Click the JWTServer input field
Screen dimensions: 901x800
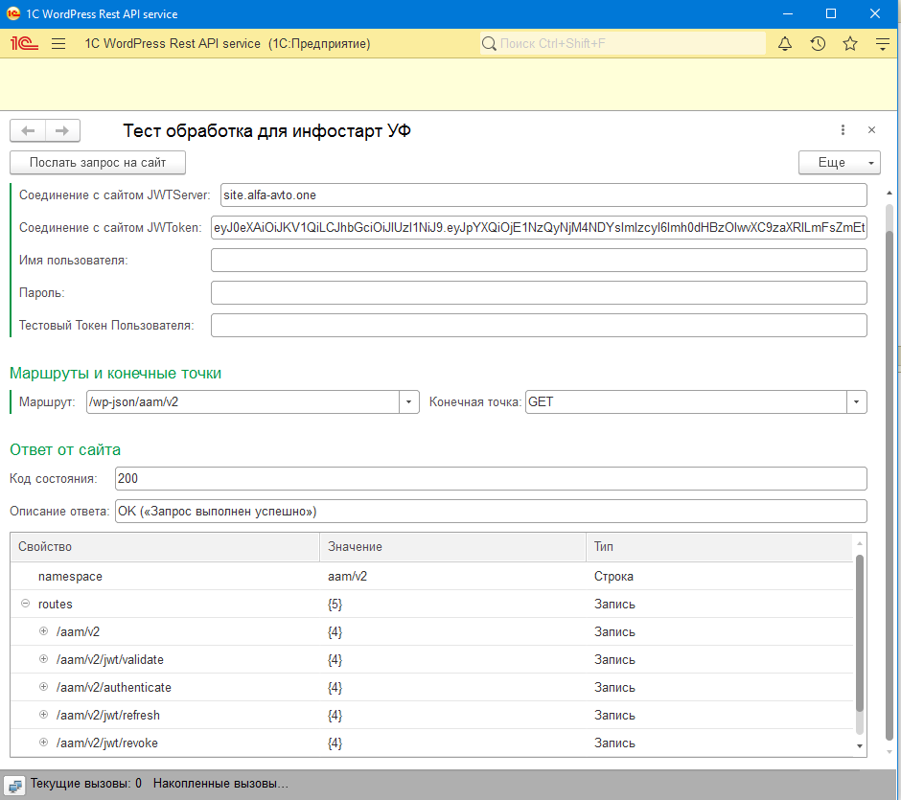pos(543,195)
